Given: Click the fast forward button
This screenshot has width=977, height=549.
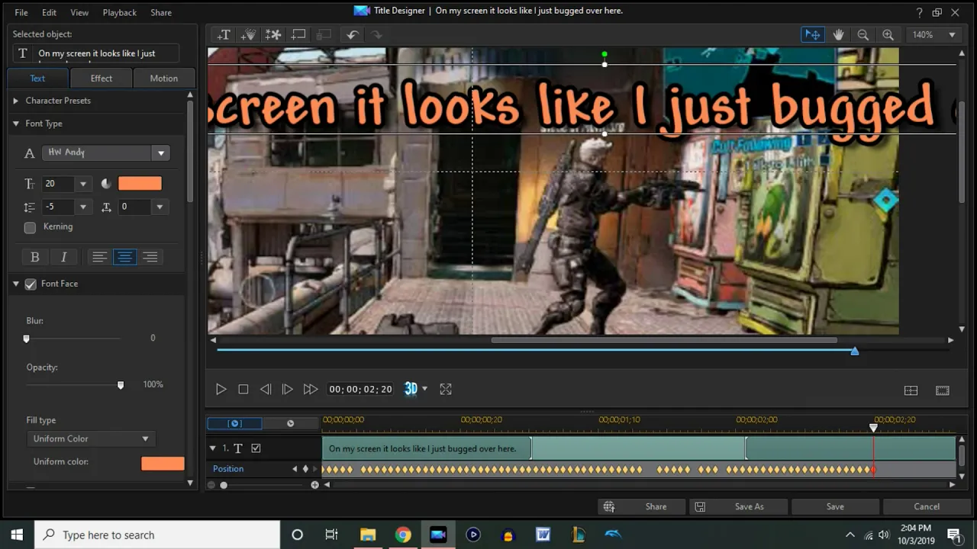Looking at the screenshot, I should tap(310, 389).
